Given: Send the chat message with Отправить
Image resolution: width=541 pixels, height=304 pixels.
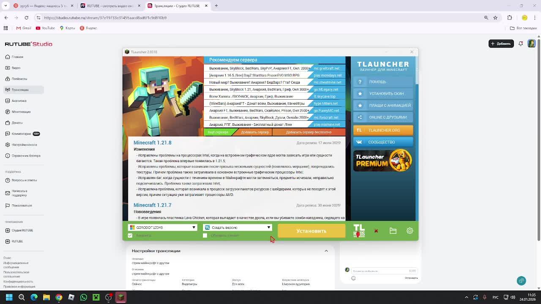Looking at the screenshot, I should click(411, 278).
